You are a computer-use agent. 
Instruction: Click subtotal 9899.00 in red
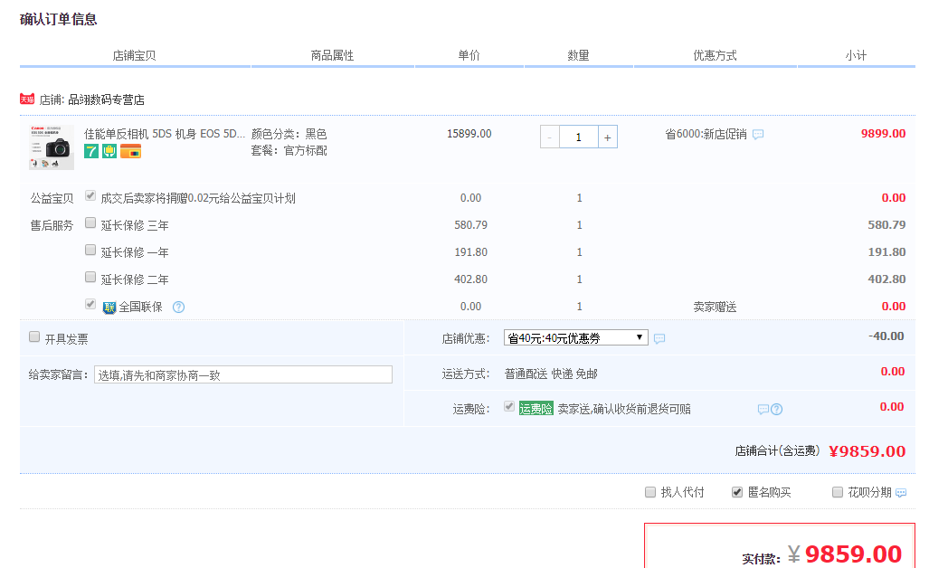click(884, 134)
